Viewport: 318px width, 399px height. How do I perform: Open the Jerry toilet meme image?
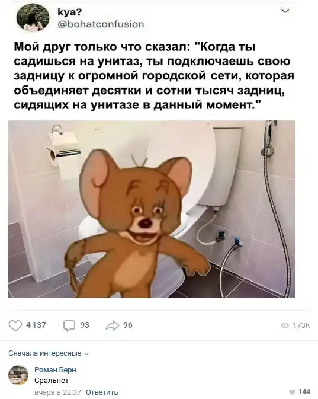tap(152, 209)
